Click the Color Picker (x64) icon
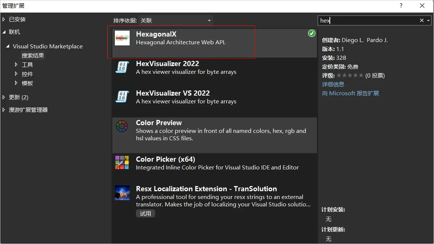The height and width of the screenshot is (244, 434). [122, 162]
